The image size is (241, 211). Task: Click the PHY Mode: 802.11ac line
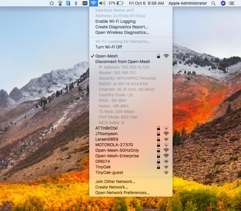pyautogui.click(x=131, y=117)
